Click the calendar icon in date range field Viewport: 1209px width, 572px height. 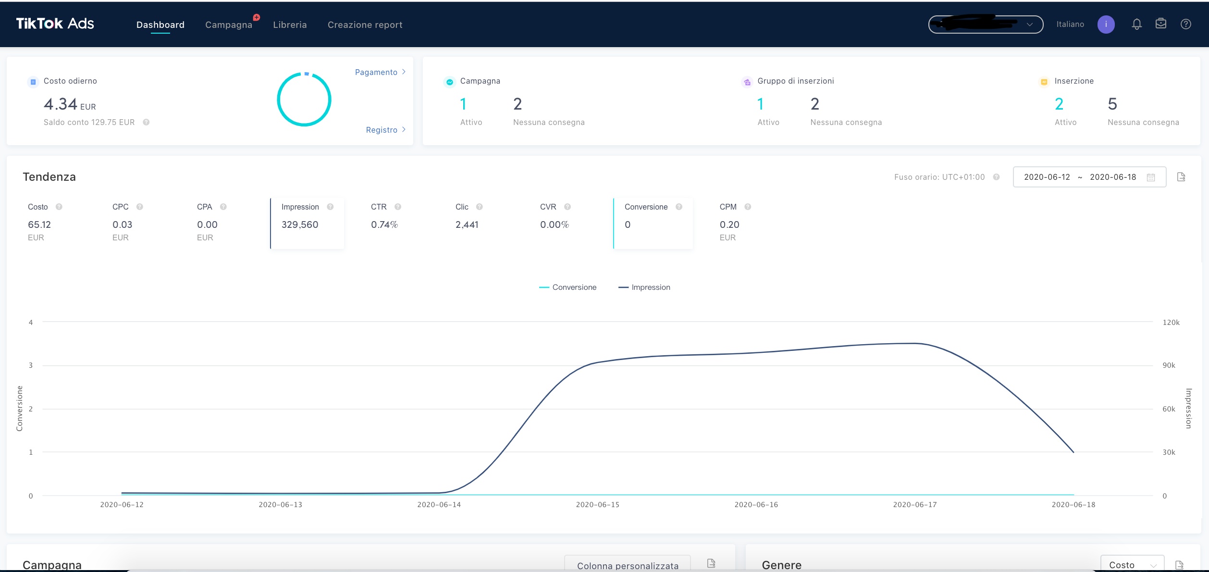tap(1151, 177)
